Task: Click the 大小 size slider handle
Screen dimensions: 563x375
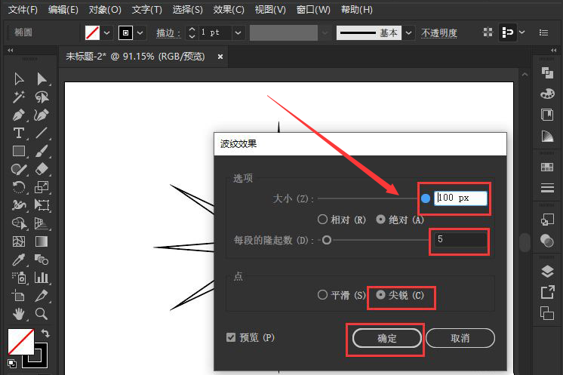Action: pos(426,198)
